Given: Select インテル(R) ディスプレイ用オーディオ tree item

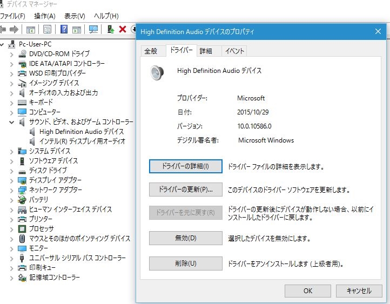Looking at the screenshot, I should pos(82,141).
